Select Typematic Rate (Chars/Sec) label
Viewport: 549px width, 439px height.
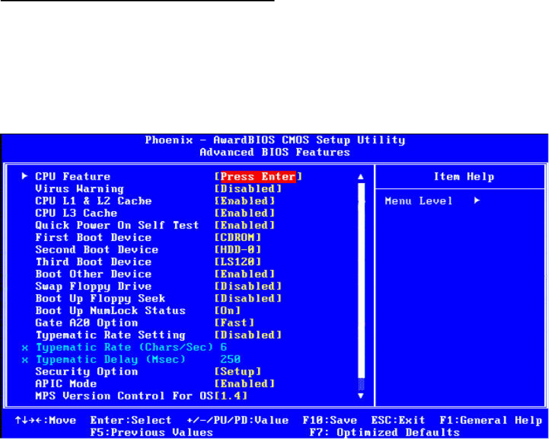tap(124, 348)
